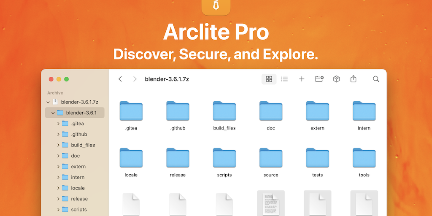Image resolution: width=432 pixels, height=216 pixels.
Task: Select the release folder icon in grid
Action: (178, 158)
